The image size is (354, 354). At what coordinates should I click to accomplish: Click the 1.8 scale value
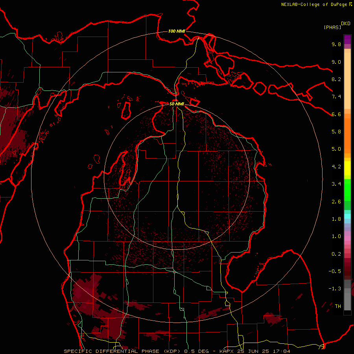pyautogui.click(x=336, y=219)
